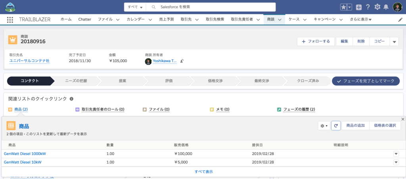Expand the カレンダー tab chevron
Image resolution: width=406 pixels, height=179 pixels.
(x=150, y=20)
